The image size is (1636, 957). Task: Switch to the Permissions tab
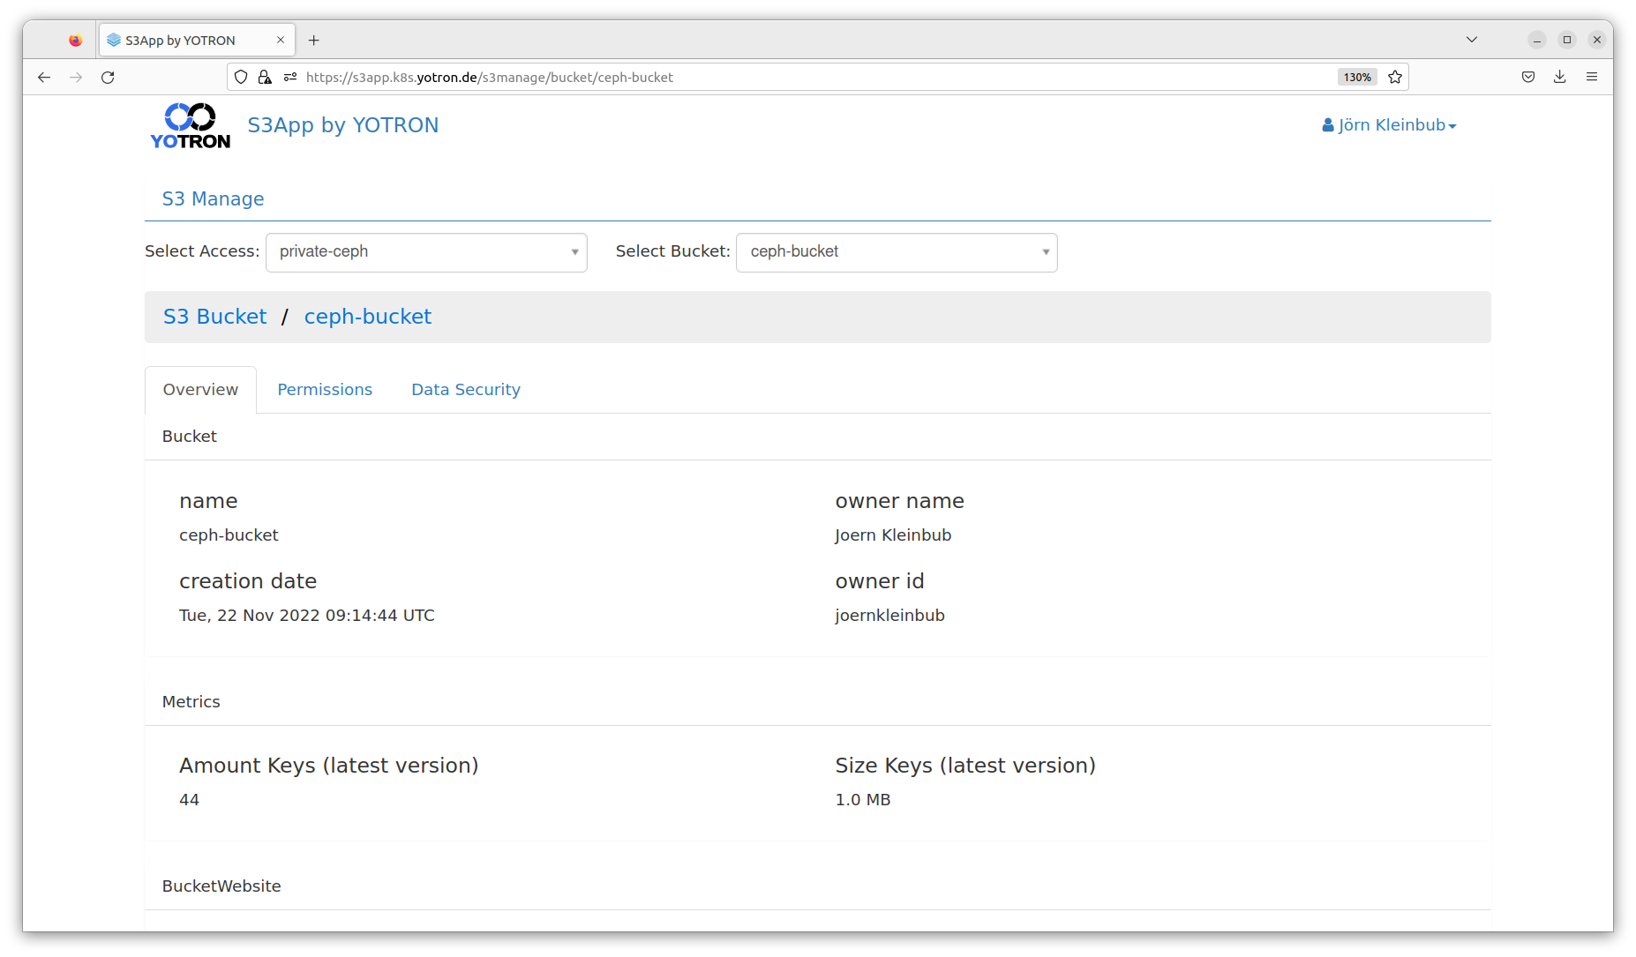pos(325,390)
